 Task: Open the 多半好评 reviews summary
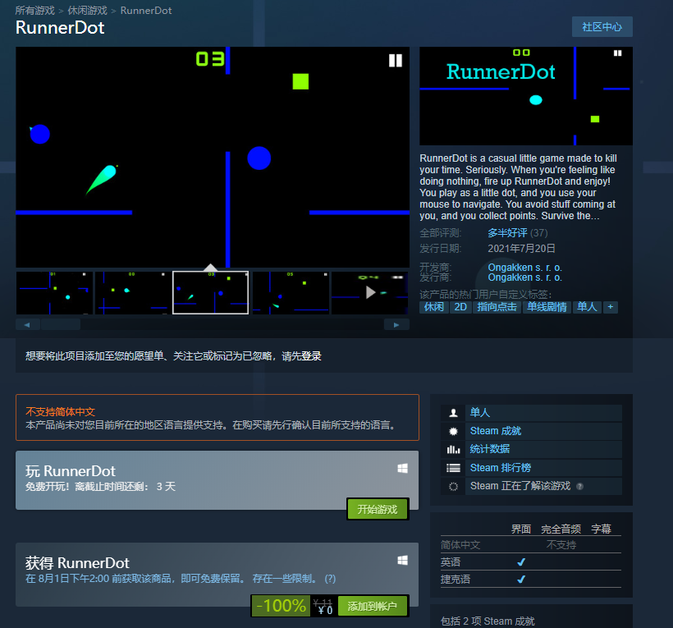[x=507, y=233]
